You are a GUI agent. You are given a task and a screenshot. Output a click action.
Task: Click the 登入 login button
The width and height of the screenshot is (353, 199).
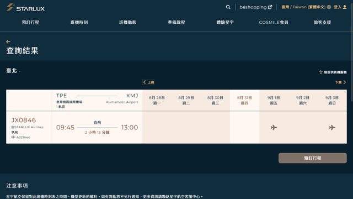point(340,7)
